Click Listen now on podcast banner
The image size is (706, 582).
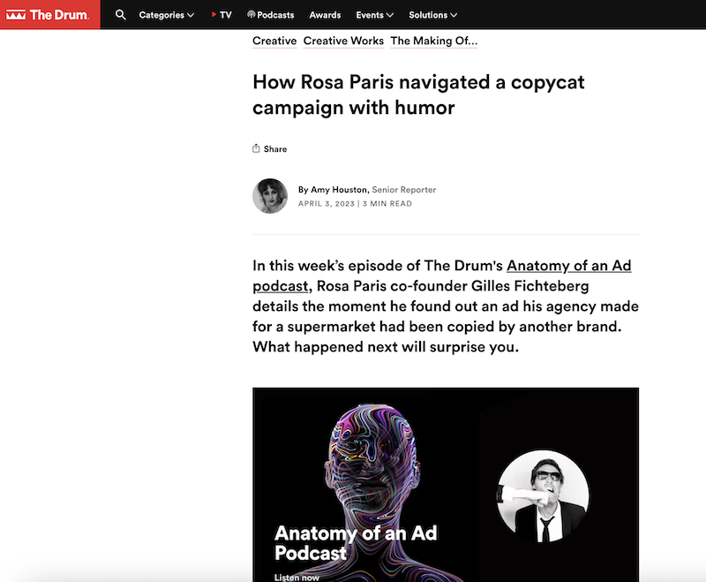click(297, 577)
